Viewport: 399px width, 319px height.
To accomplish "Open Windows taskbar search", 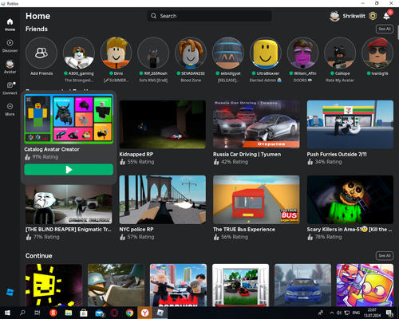I will [22, 313].
